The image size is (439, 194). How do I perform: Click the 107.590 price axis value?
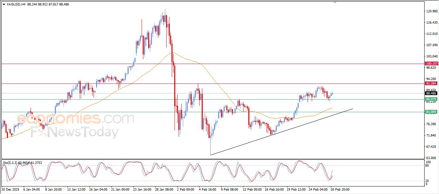[431, 45]
